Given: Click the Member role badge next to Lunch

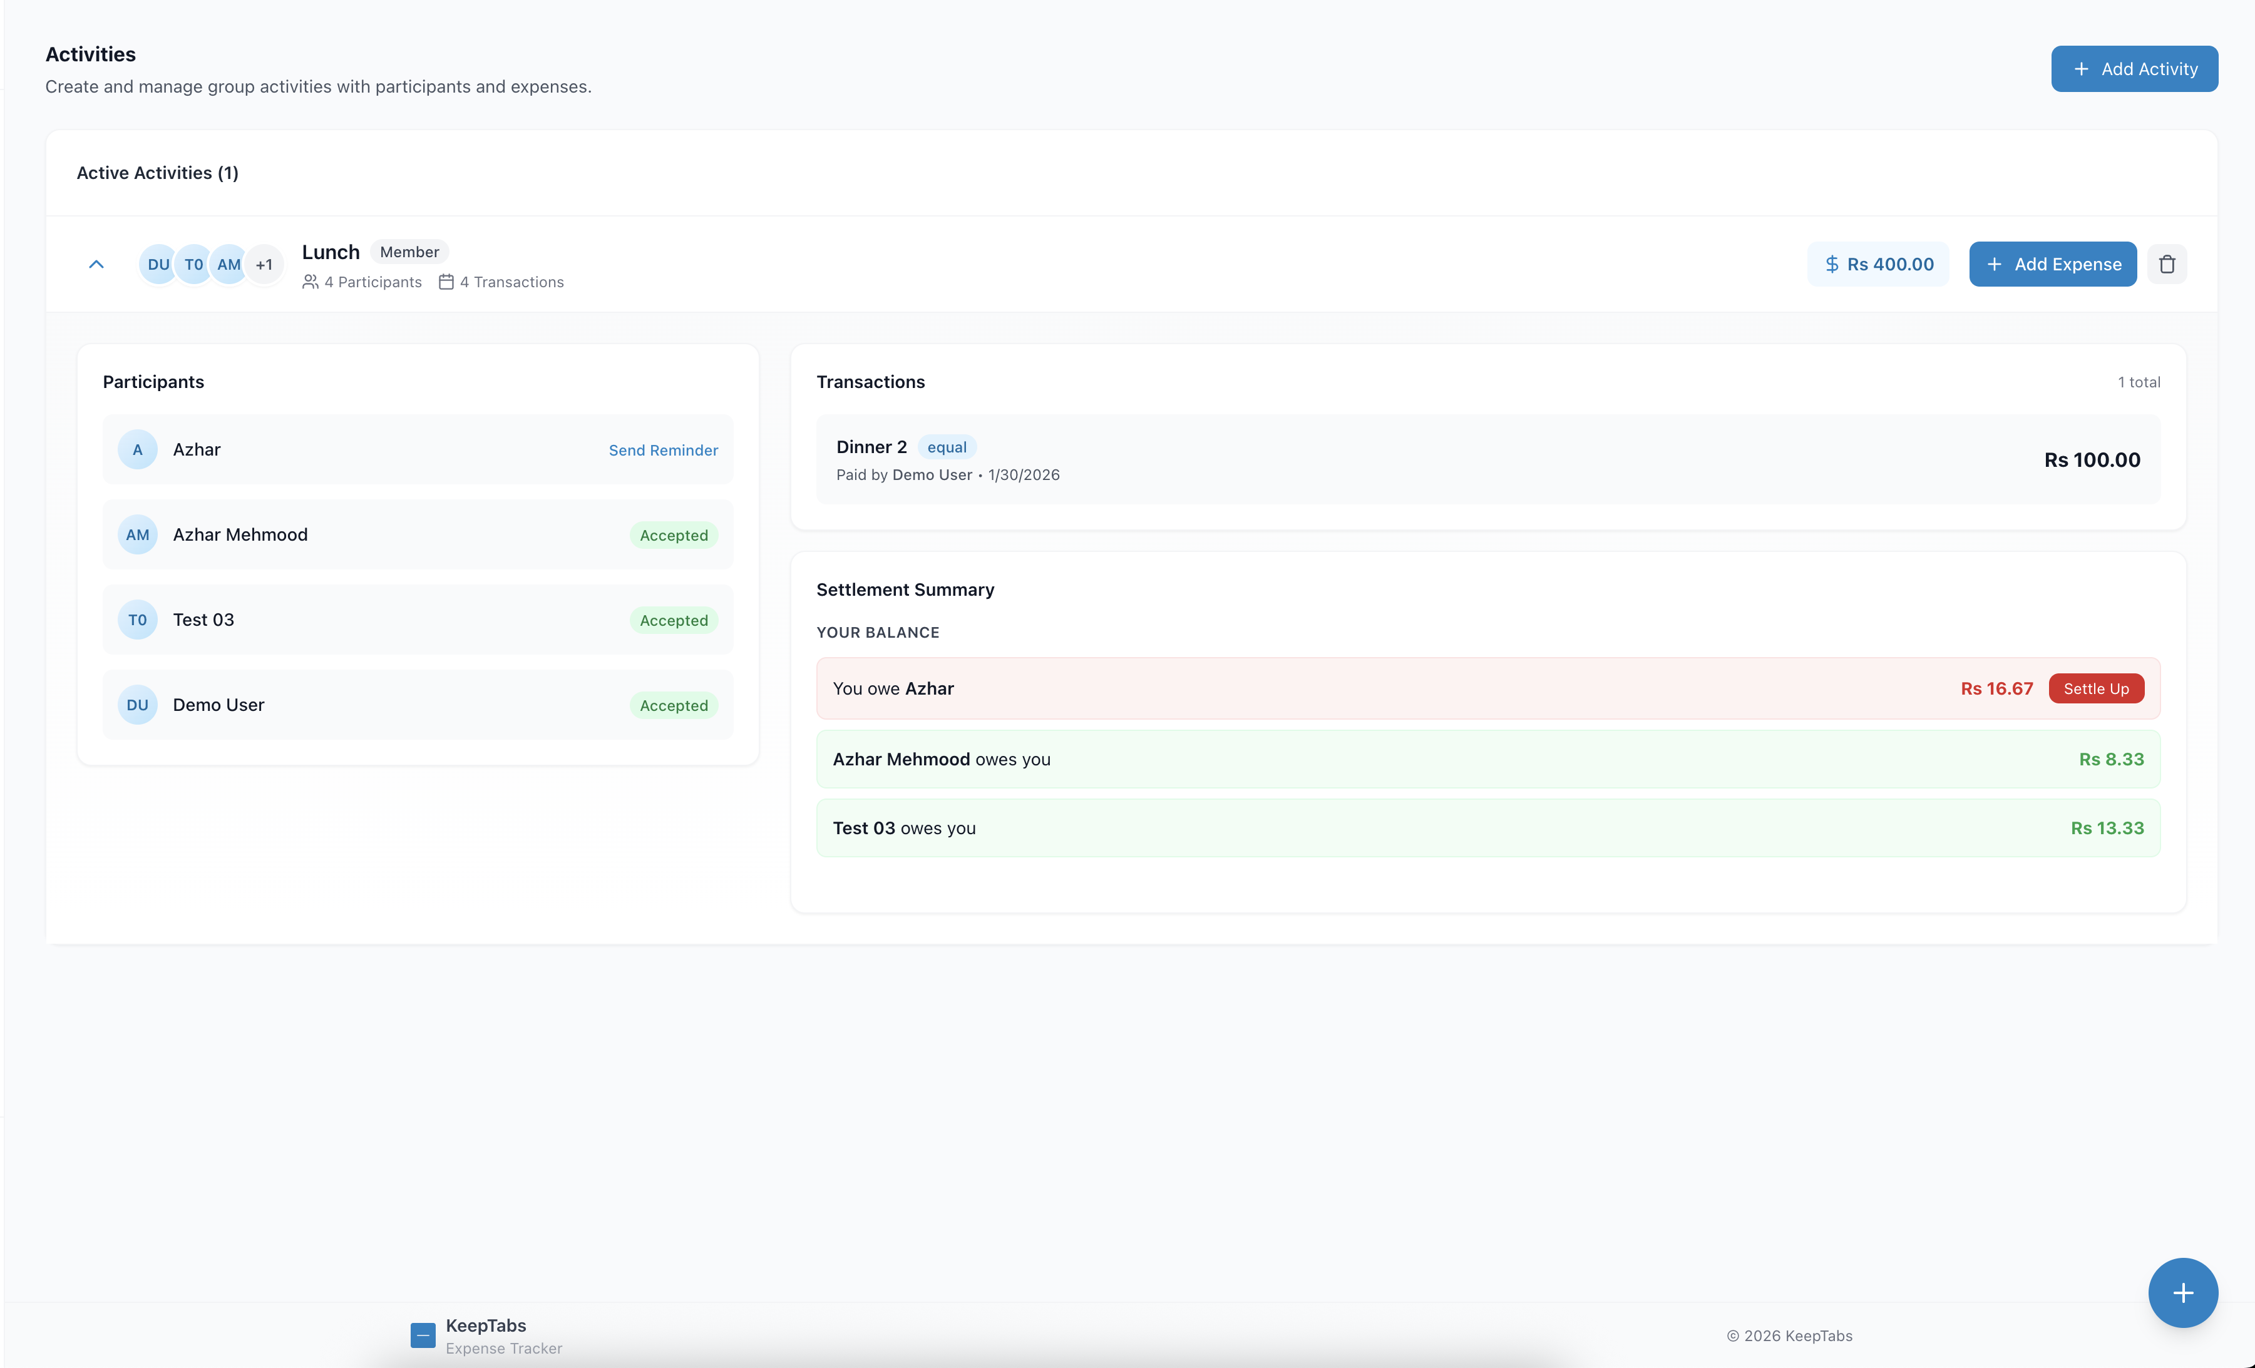Looking at the screenshot, I should click(x=409, y=252).
